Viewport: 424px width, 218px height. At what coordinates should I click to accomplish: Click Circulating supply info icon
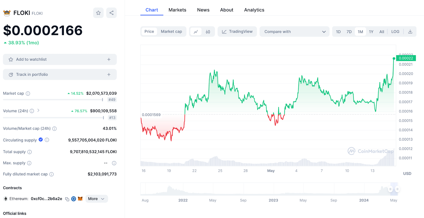click(x=47, y=140)
